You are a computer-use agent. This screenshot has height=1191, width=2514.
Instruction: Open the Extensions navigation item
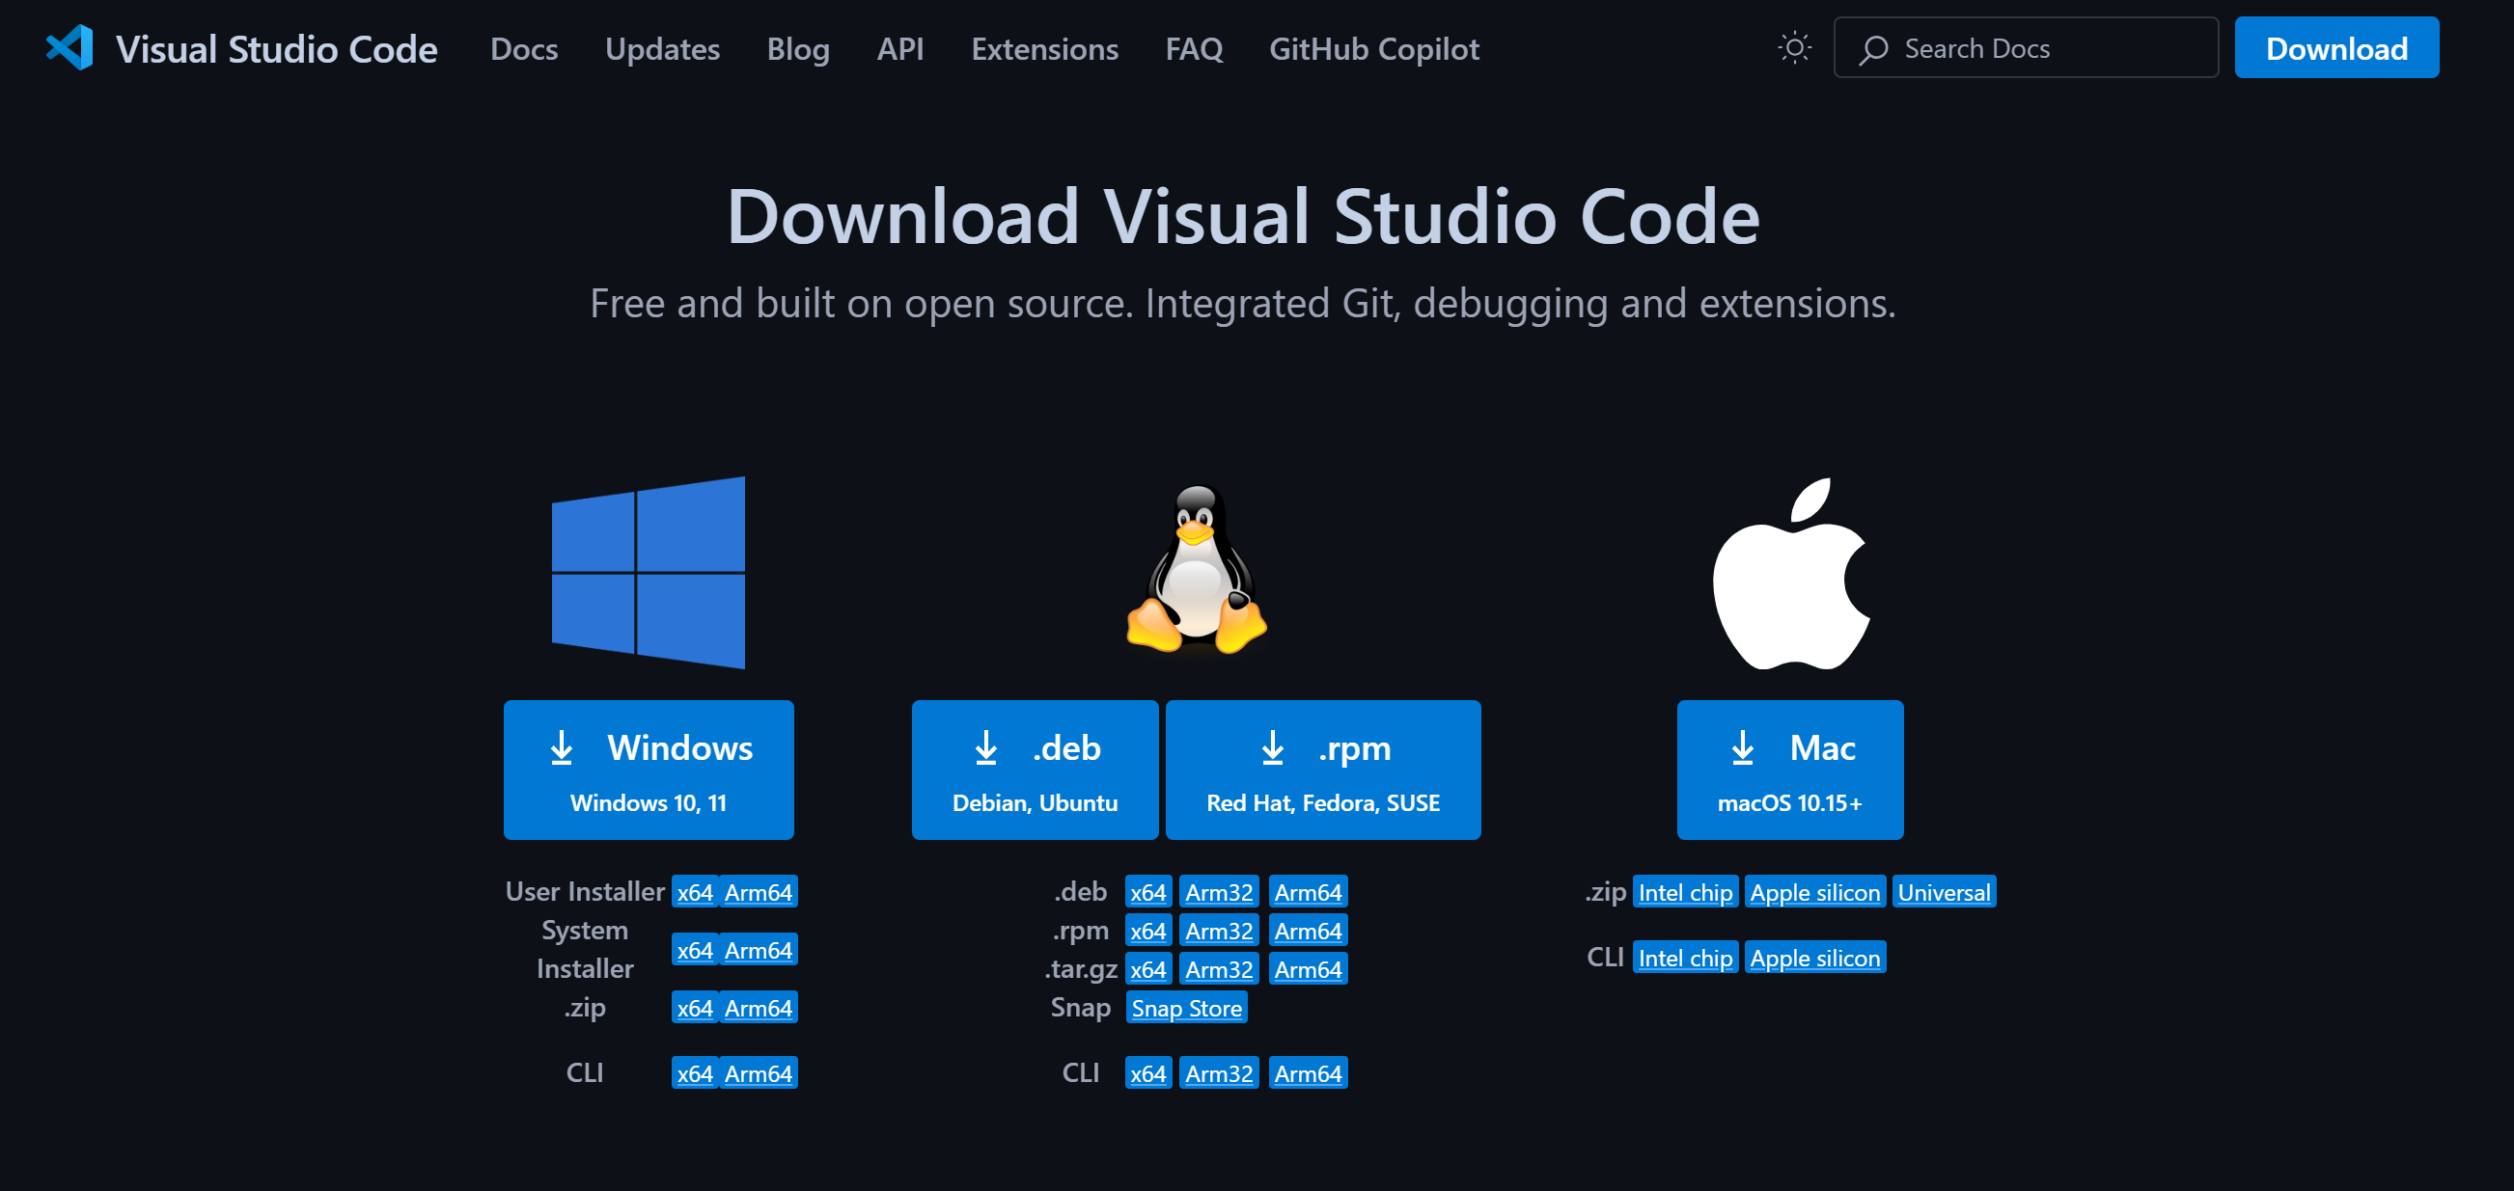(x=1044, y=49)
